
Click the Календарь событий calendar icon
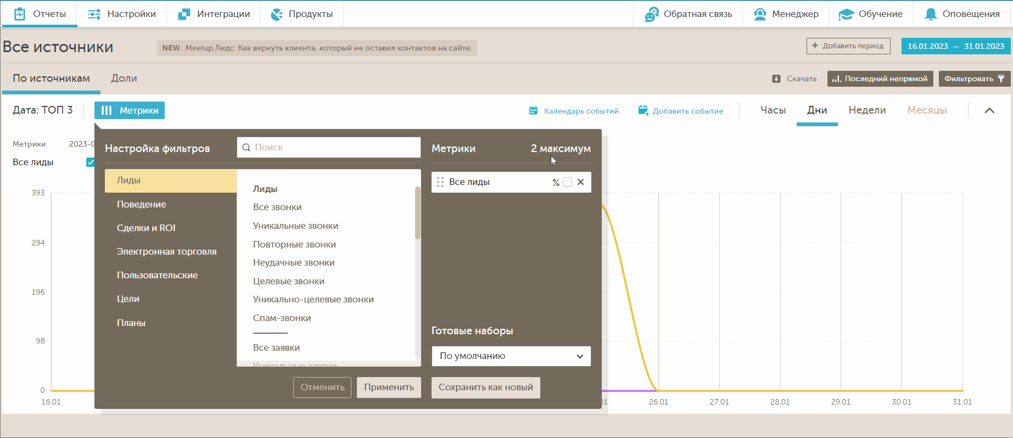[x=533, y=111]
